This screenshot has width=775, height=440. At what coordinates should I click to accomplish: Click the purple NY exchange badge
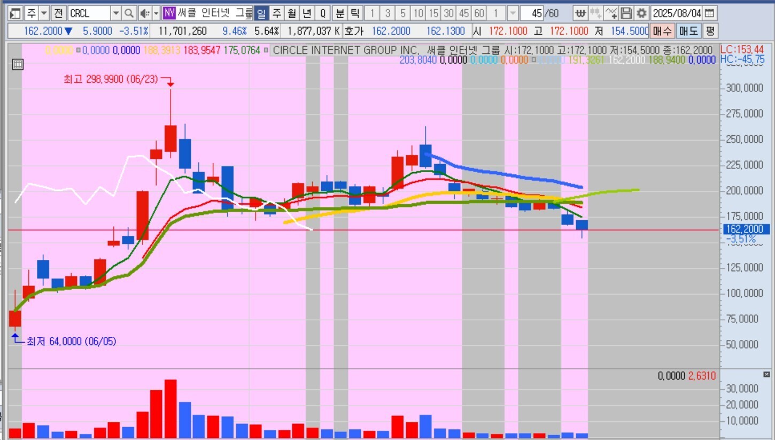coord(169,13)
